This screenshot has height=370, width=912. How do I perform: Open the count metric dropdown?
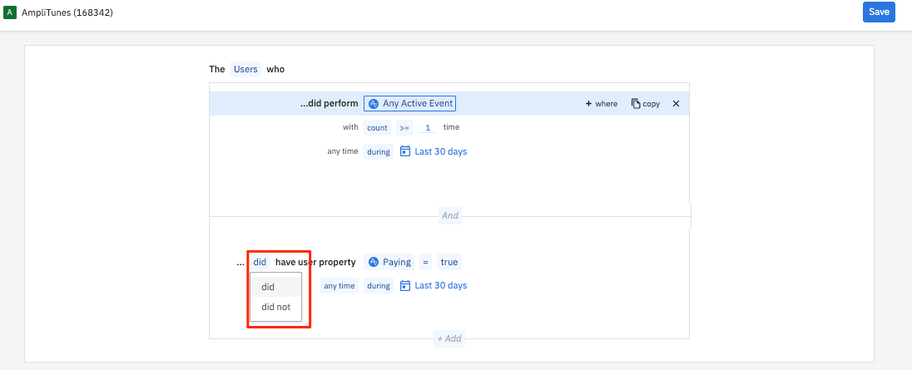pyautogui.click(x=377, y=128)
